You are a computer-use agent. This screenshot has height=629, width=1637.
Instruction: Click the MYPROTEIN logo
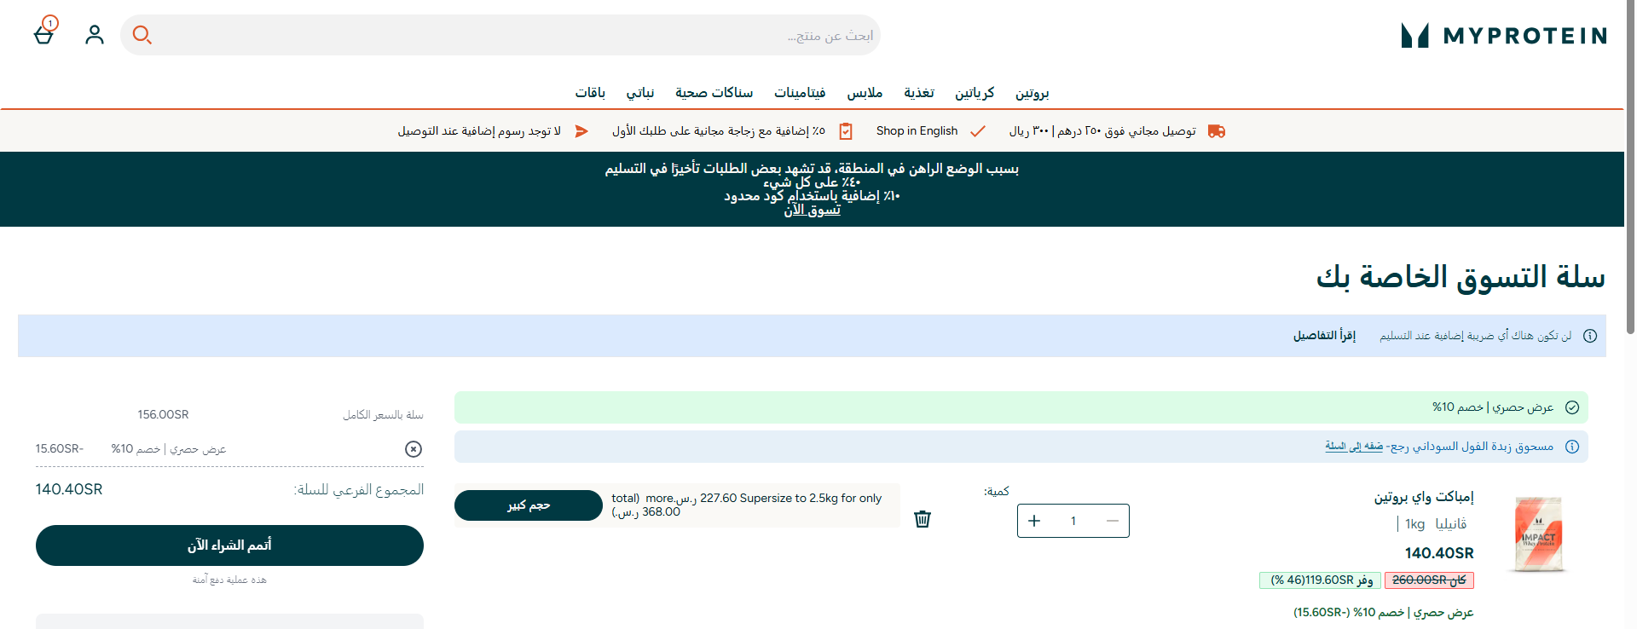[x=1504, y=35]
